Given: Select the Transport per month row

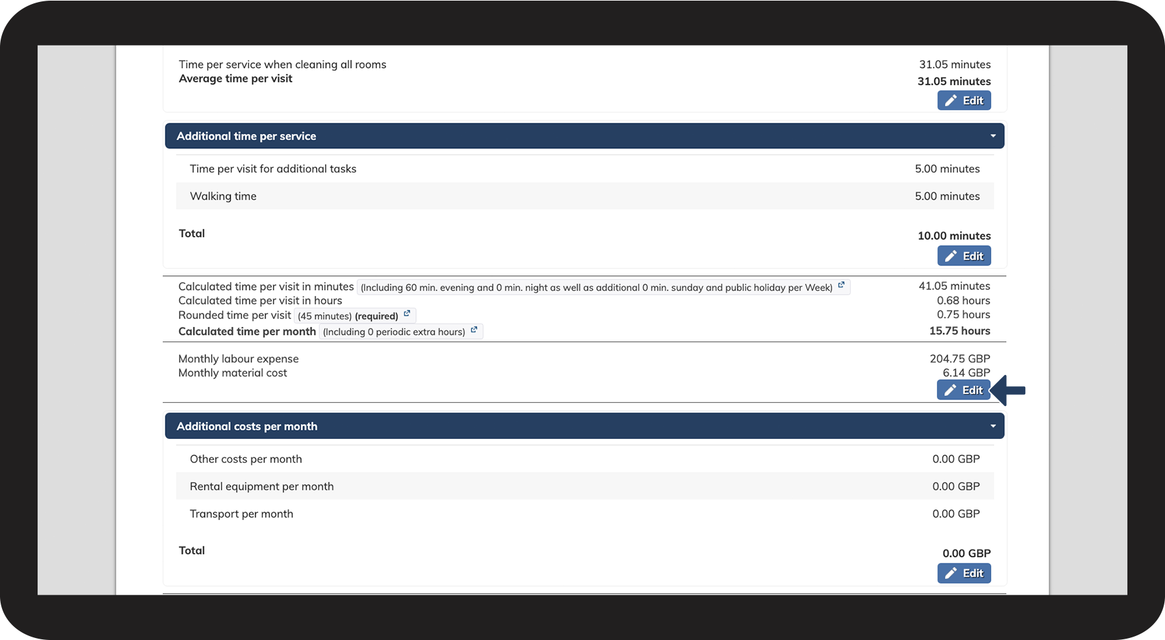Looking at the screenshot, I should coord(584,513).
